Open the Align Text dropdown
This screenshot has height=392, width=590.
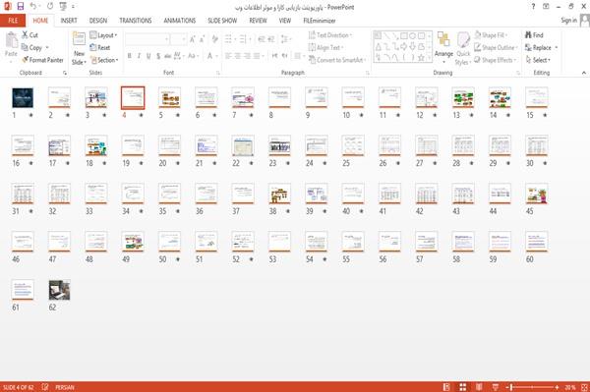tap(325, 47)
